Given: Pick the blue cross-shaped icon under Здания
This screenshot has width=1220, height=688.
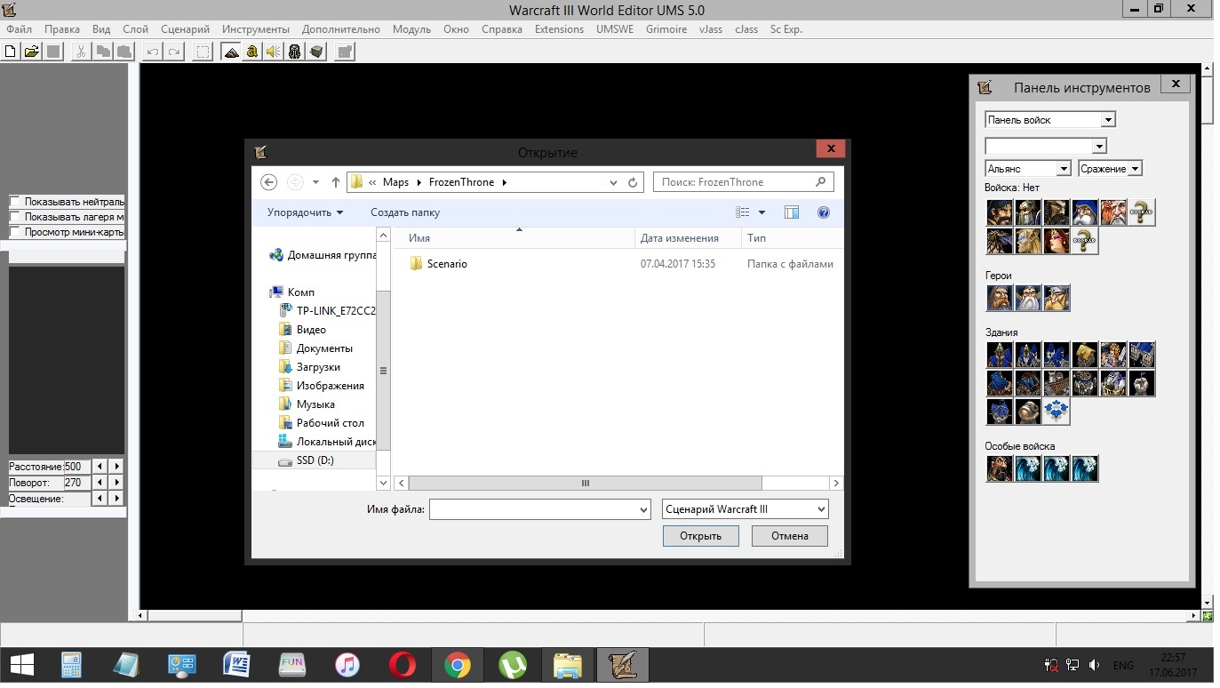Looking at the screenshot, I should (x=1057, y=412).
